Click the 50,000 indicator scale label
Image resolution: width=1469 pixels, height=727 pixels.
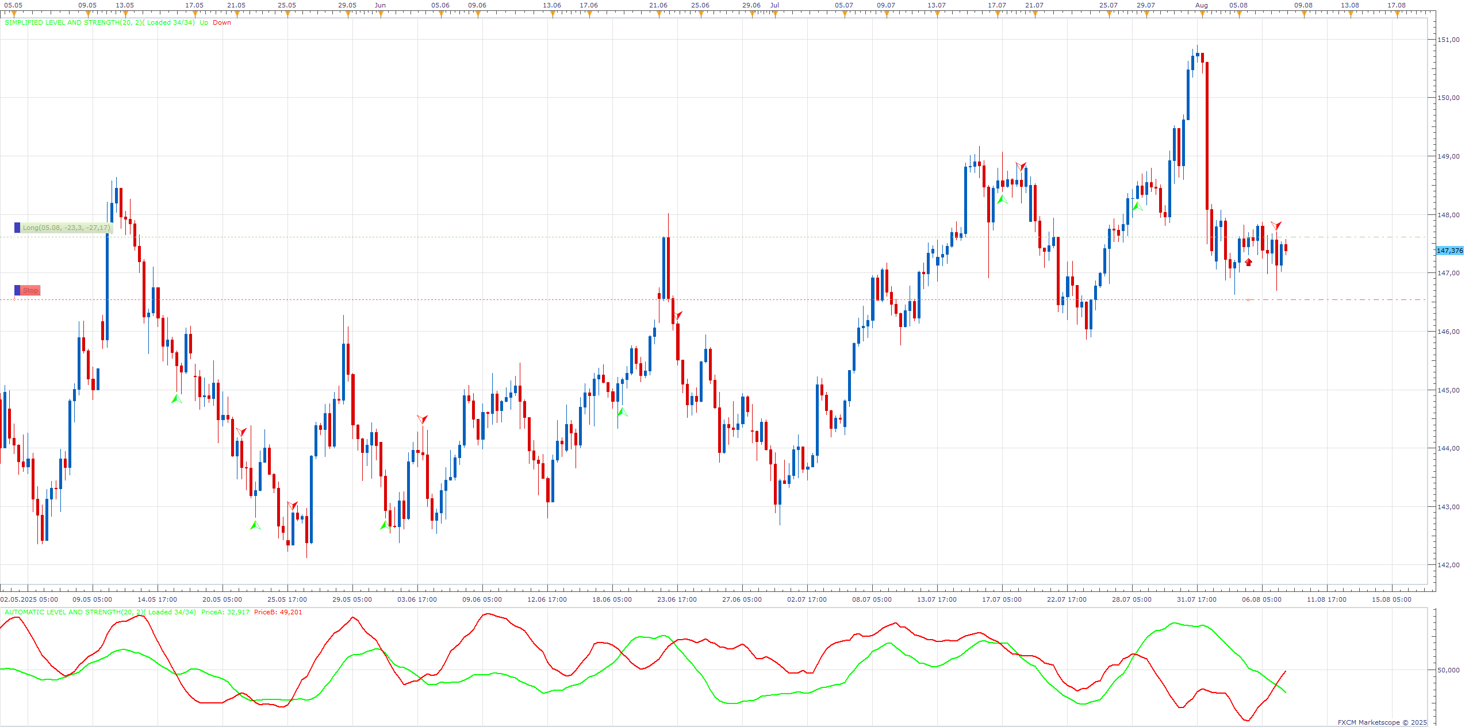(1448, 670)
